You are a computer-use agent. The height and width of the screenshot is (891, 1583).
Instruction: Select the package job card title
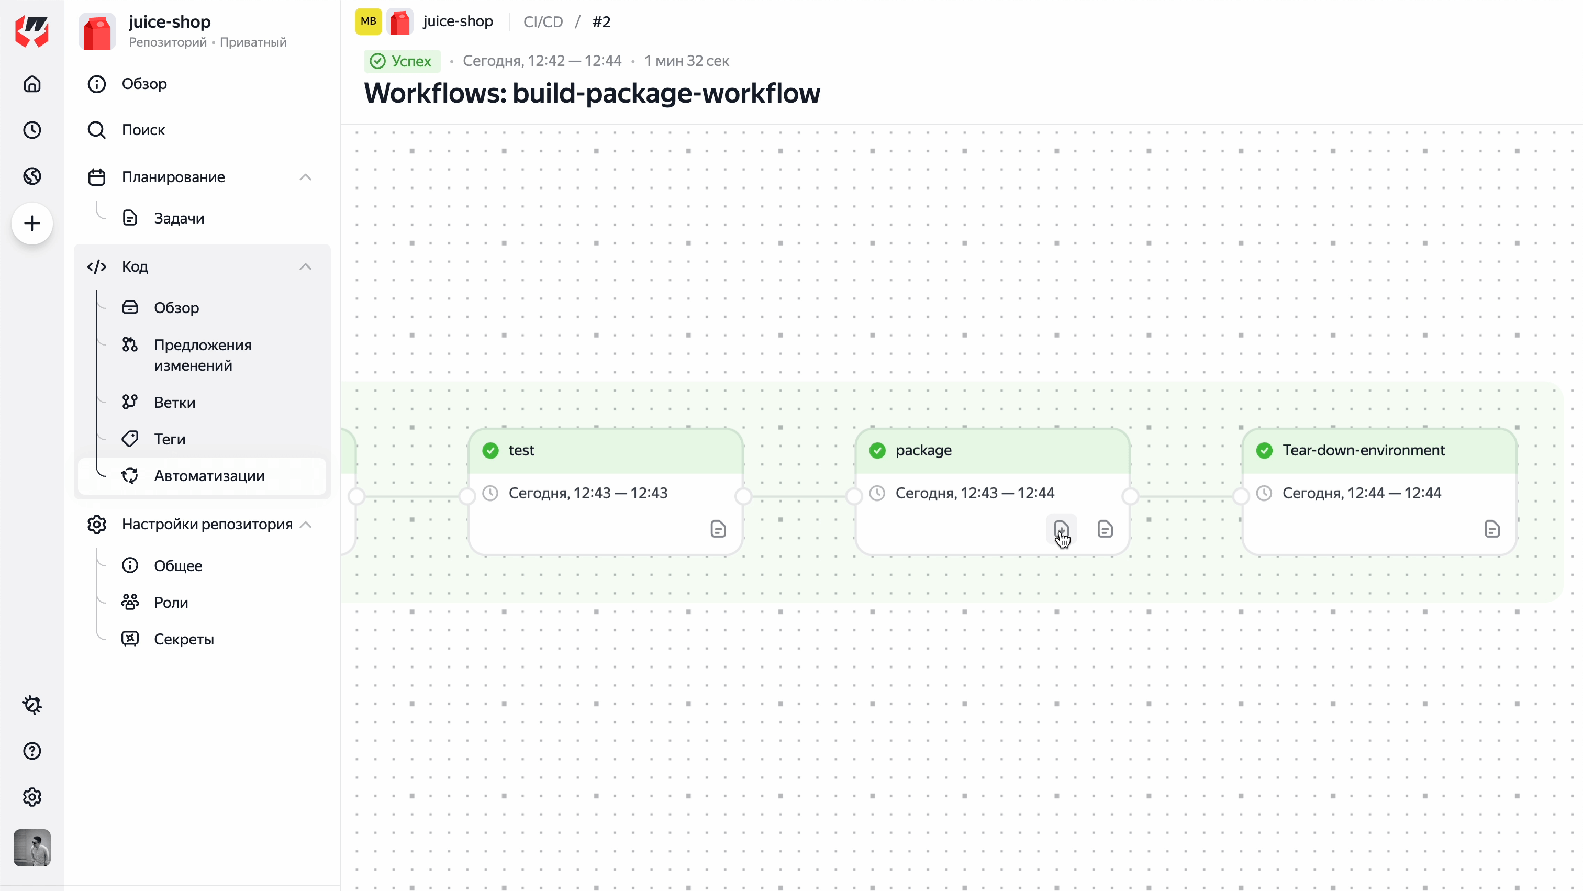point(923,450)
